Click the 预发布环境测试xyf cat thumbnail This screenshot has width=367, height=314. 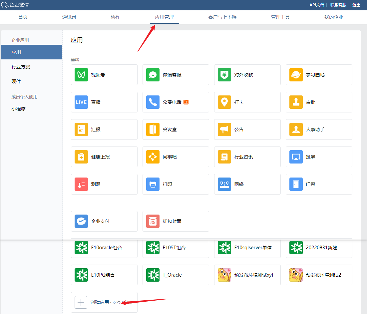pyautogui.click(x=224, y=275)
